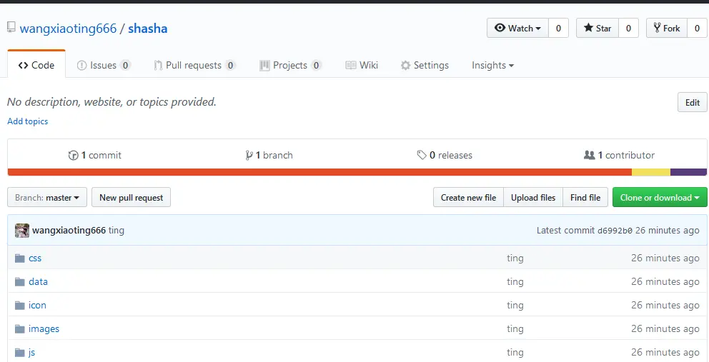This screenshot has width=709, height=362.
Task: Click the forks count next to Fork
Action: click(697, 28)
